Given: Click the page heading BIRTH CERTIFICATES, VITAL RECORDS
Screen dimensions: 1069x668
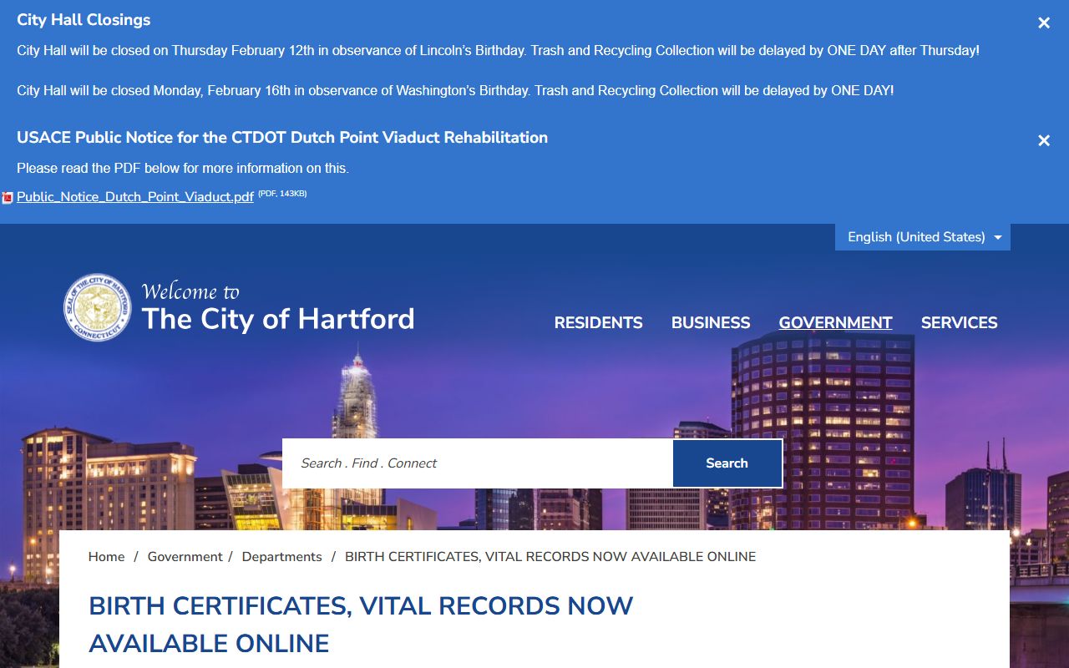Looking at the screenshot, I should [361, 625].
